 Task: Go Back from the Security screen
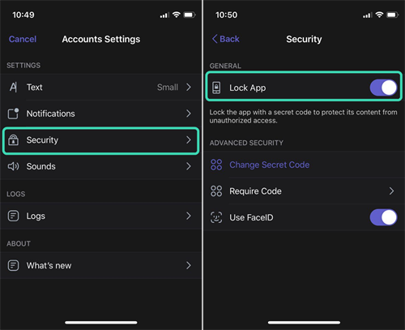click(226, 39)
